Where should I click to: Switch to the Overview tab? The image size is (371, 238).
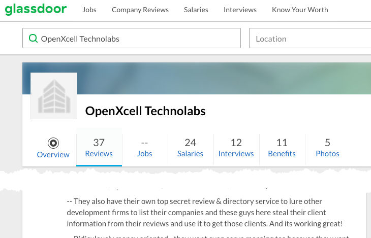[53, 154]
